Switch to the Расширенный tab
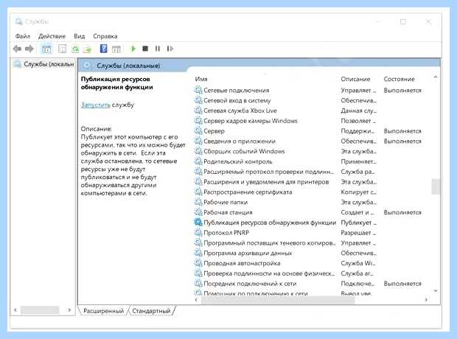This screenshot has height=339, width=457. click(x=103, y=311)
